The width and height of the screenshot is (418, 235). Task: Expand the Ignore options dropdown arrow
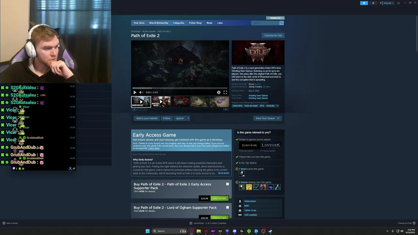click(x=188, y=118)
